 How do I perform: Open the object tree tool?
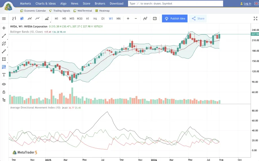4,100
